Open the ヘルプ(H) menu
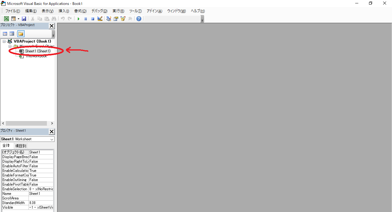 click(198, 11)
